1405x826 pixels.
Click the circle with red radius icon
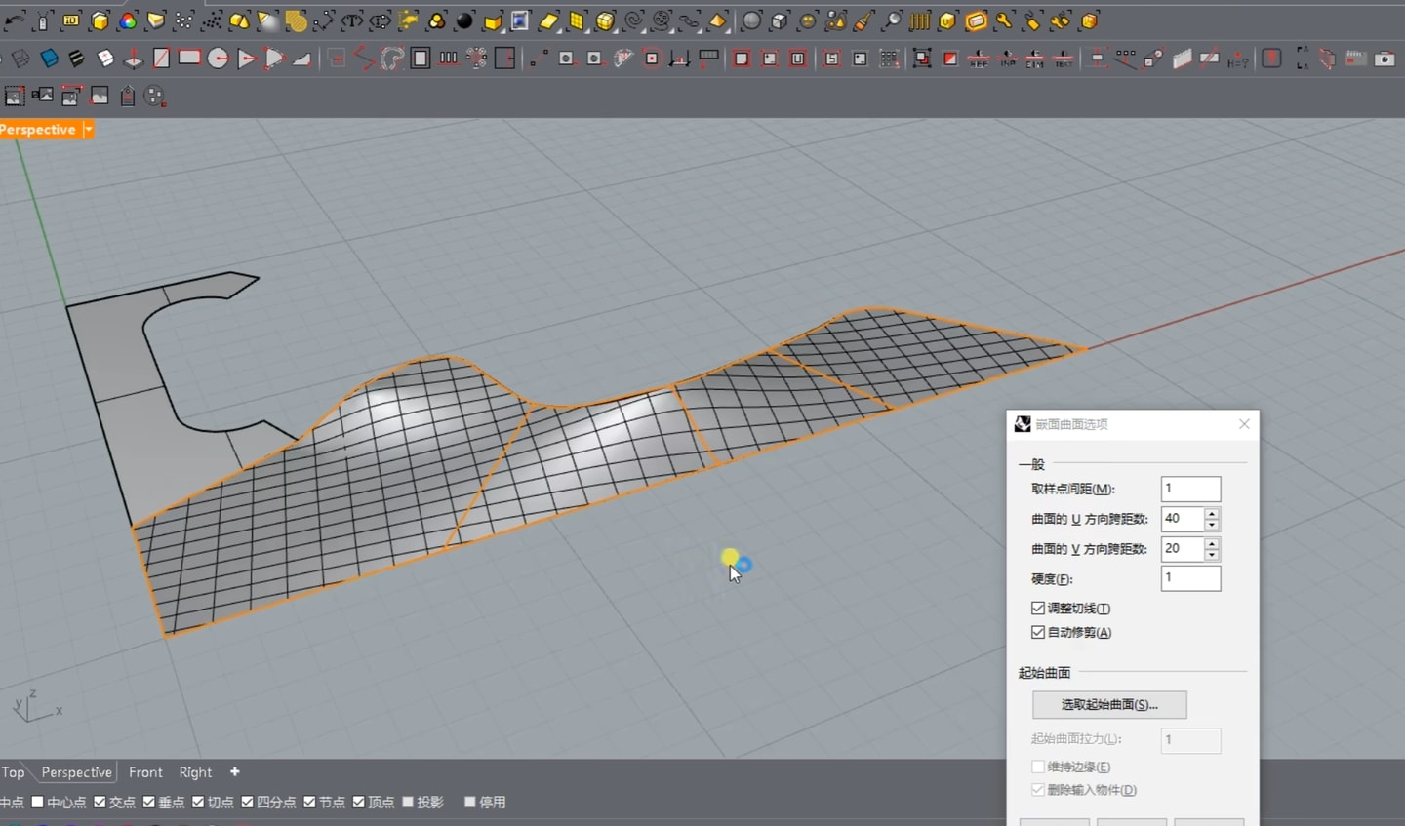click(218, 59)
